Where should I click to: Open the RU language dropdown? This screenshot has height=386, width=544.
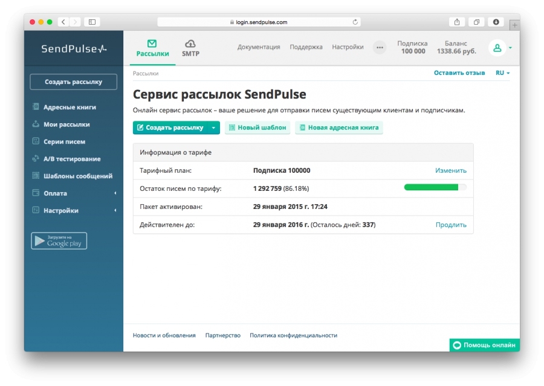coord(502,73)
